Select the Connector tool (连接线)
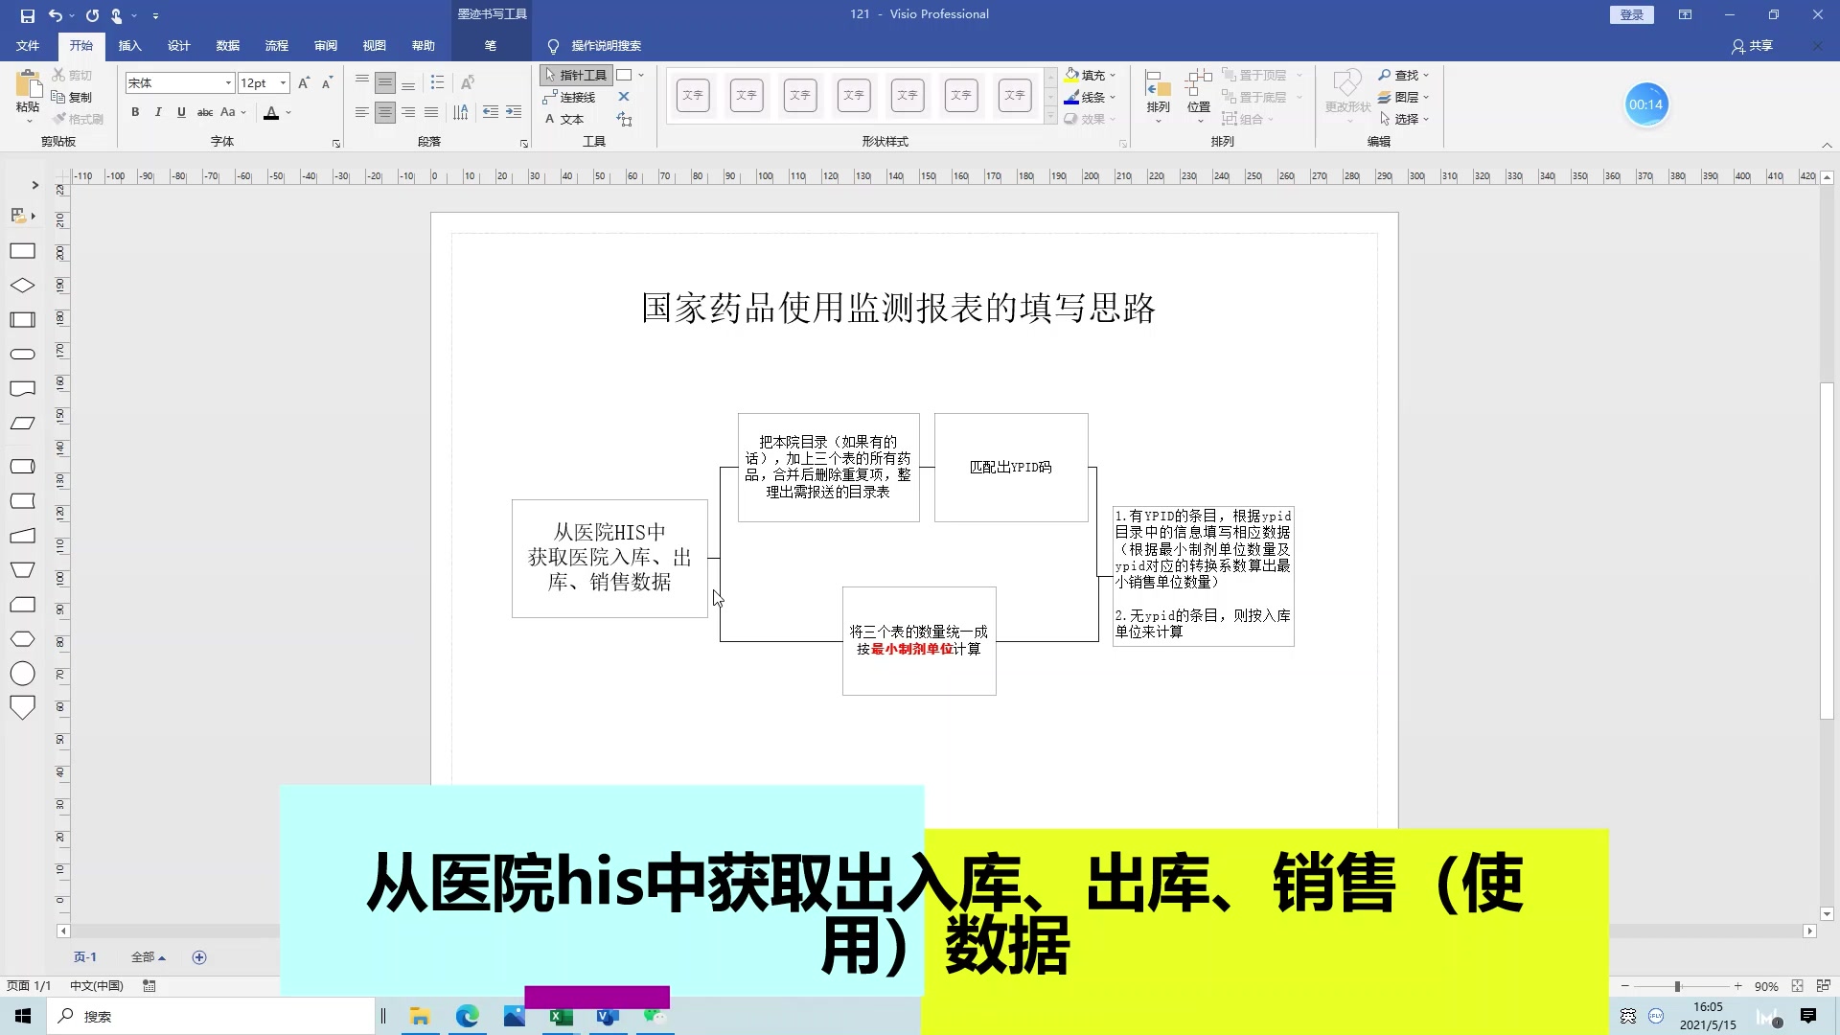Viewport: 1840px width, 1035px height. (x=569, y=97)
